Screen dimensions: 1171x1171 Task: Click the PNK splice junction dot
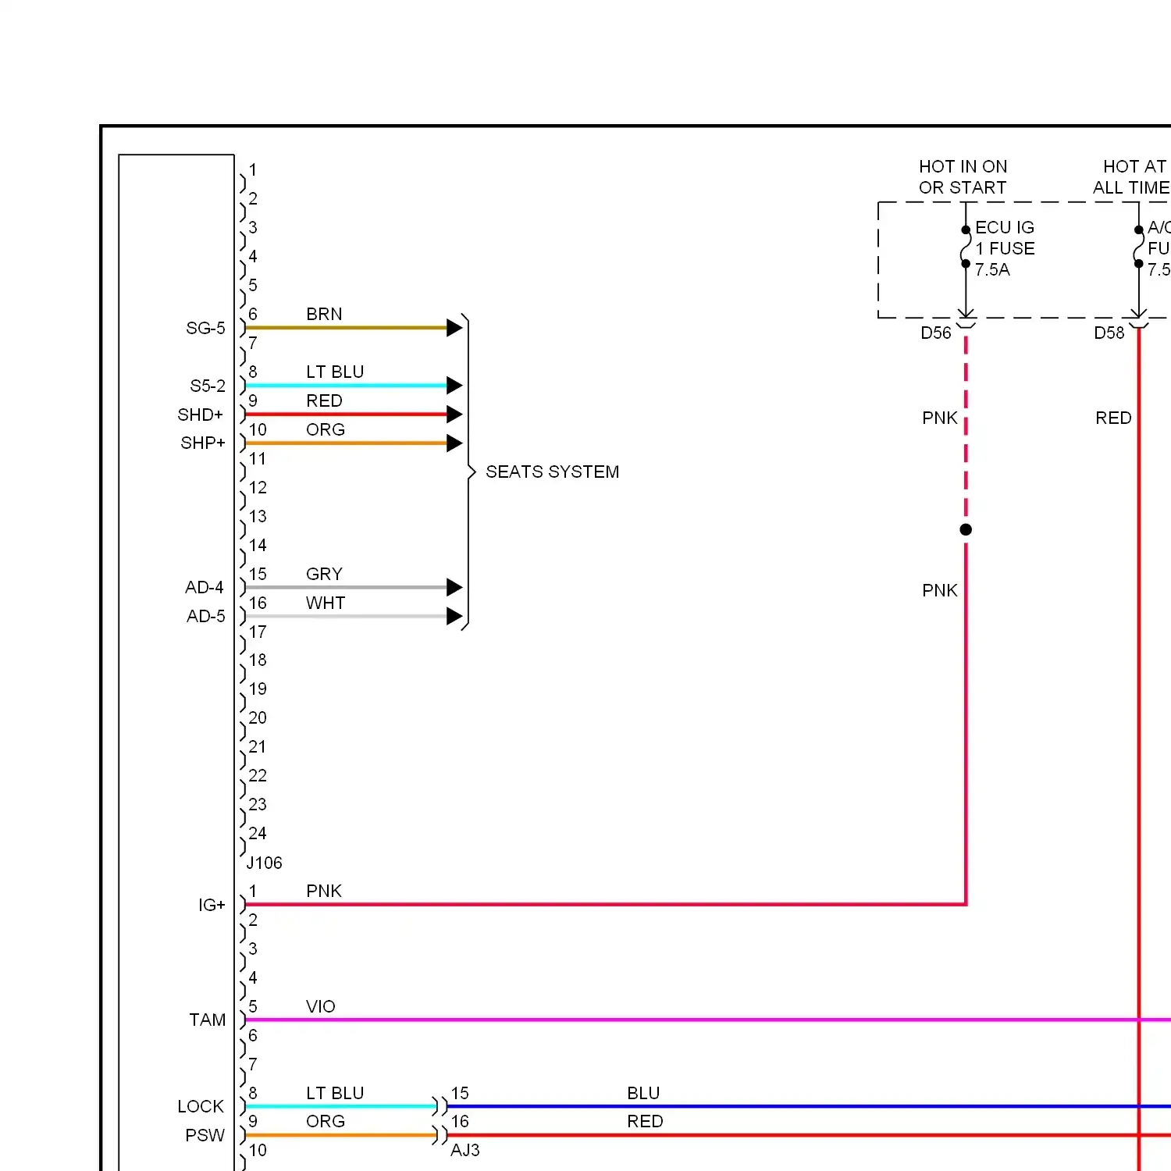(x=966, y=529)
